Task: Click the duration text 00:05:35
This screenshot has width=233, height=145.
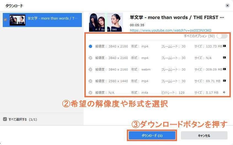Action: (x=137, y=25)
